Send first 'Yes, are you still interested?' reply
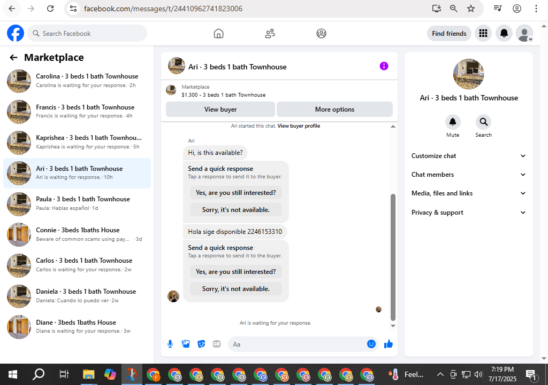This screenshot has width=548, height=385. point(236,192)
